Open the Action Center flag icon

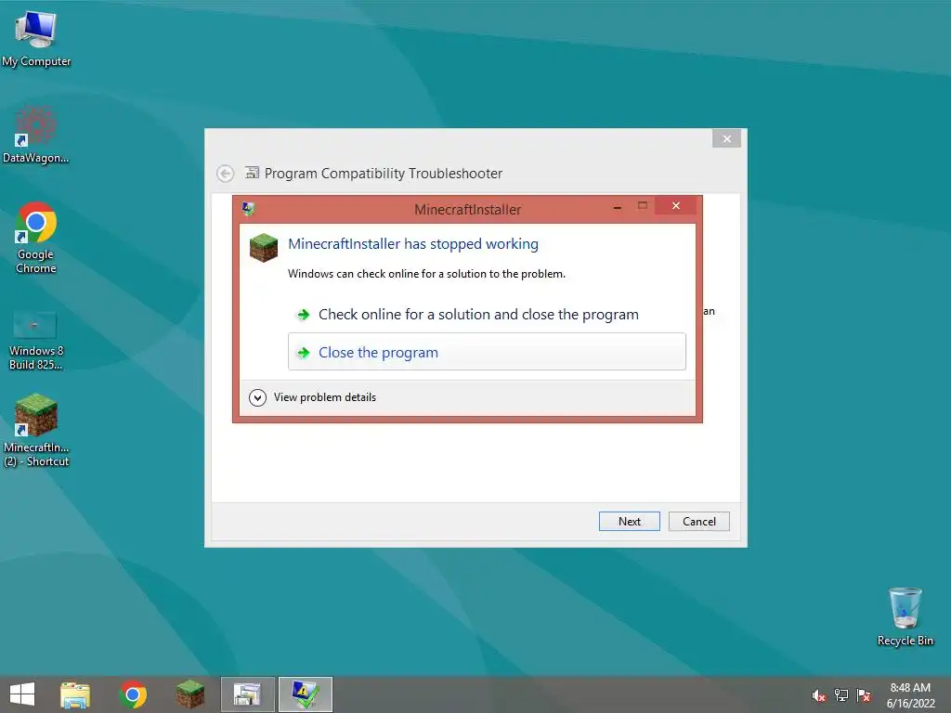(863, 695)
